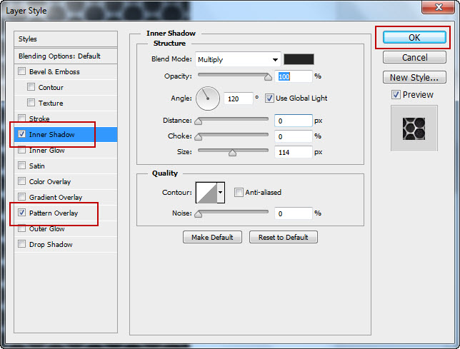Screen dimensions: 460x349
Task: Uncheck the Pattern Overlay checkbox
Action: pyautogui.click(x=21, y=213)
